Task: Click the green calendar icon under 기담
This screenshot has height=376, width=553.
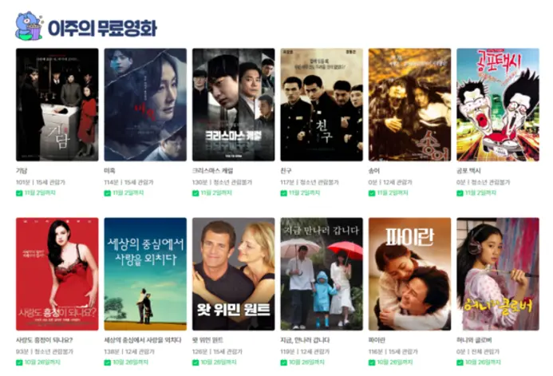Action: (19, 193)
